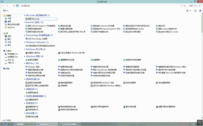Image resolution: width=203 pixels, height=126 pixels.
Task: Open 更改用户帐户控制设置 item
Action: (x=166, y=70)
